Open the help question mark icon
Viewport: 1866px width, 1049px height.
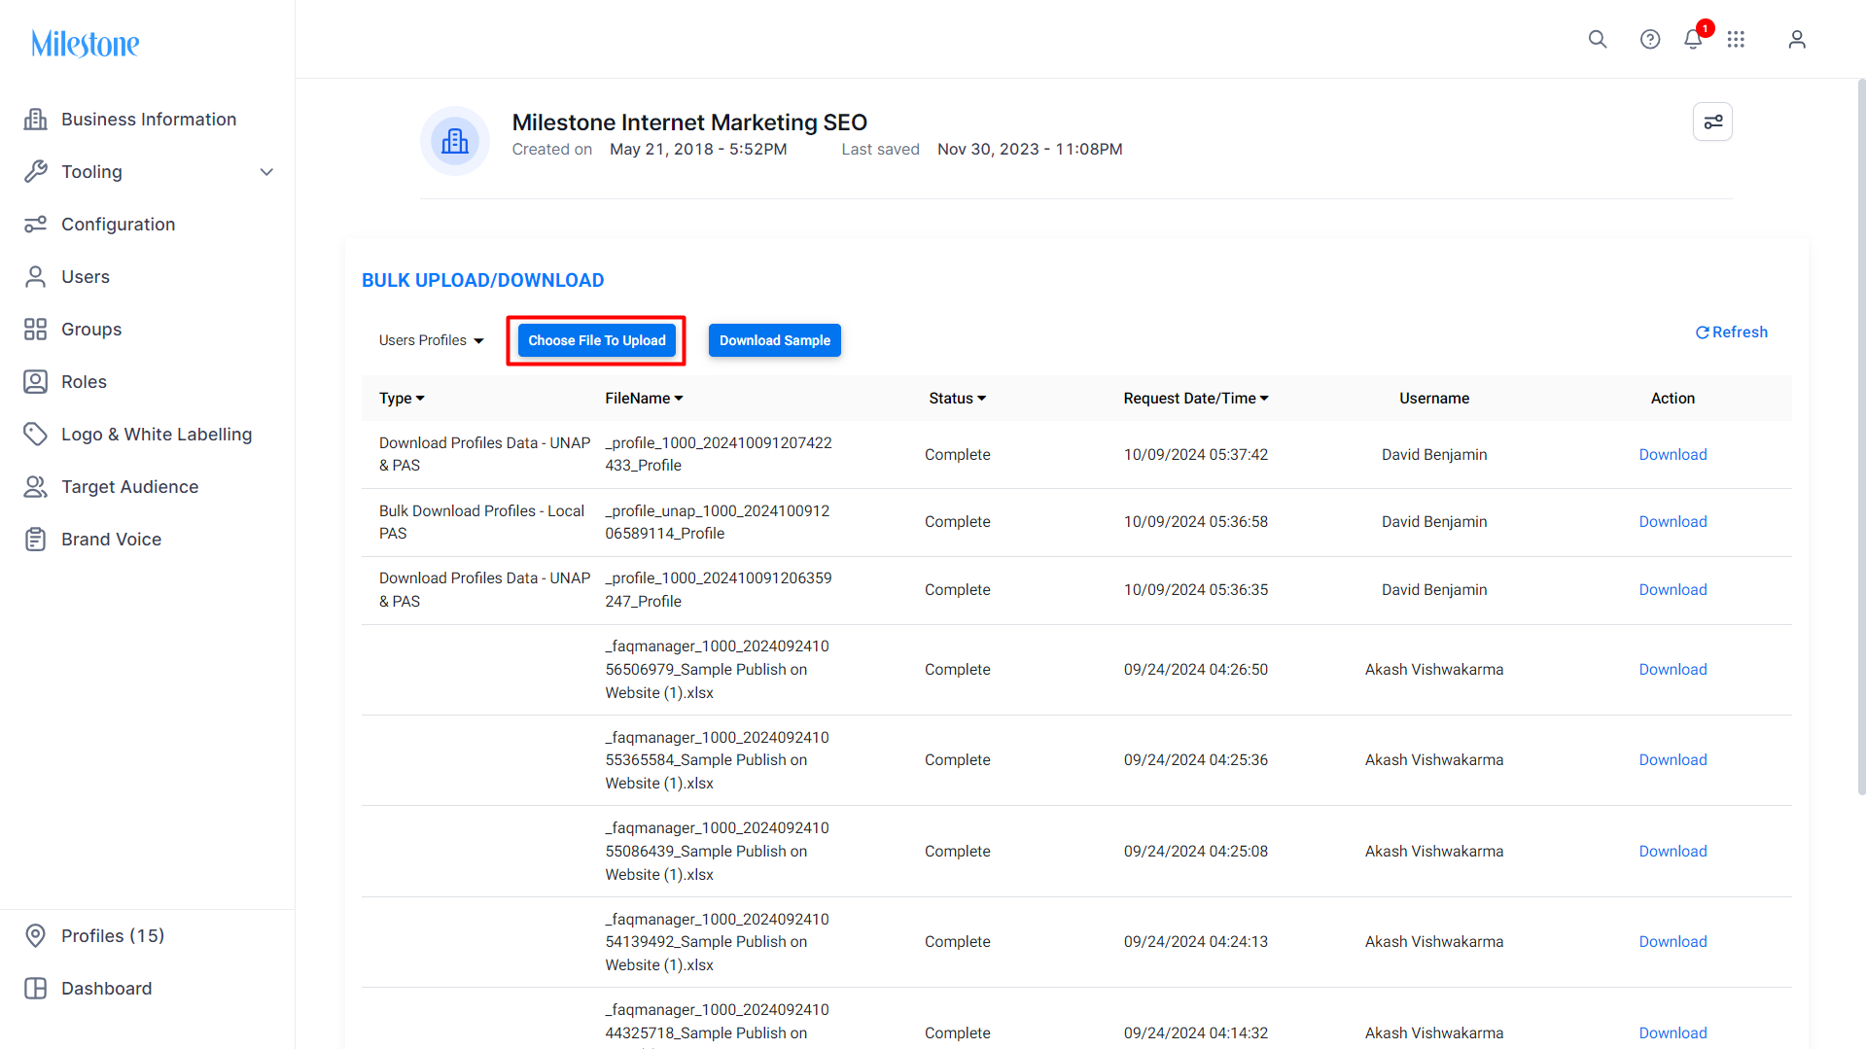pyautogui.click(x=1650, y=39)
